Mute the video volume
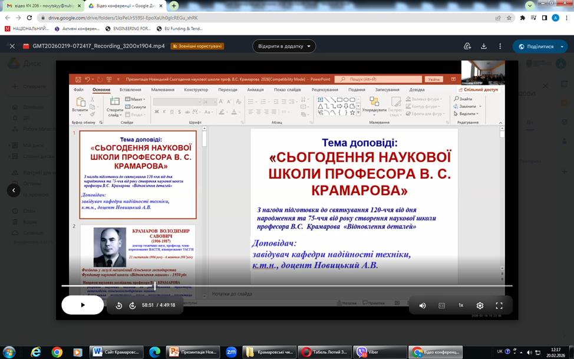 click(423, 305)
